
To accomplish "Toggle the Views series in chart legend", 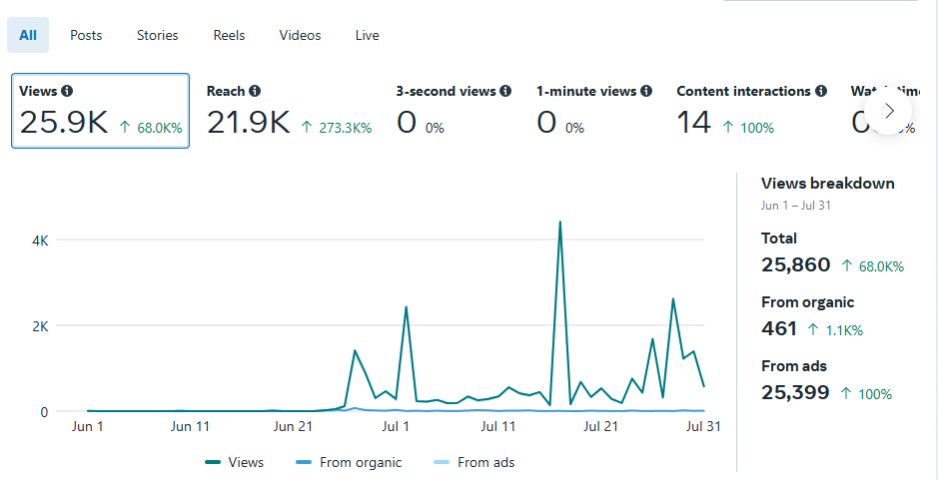I will tap(235, 462).
